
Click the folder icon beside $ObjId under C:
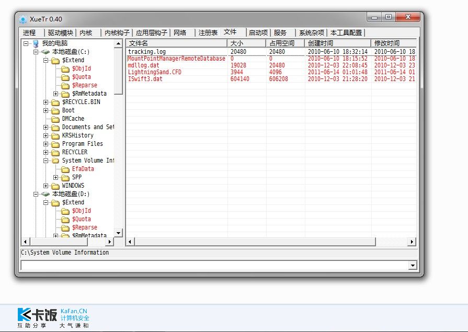coord(65,69)
